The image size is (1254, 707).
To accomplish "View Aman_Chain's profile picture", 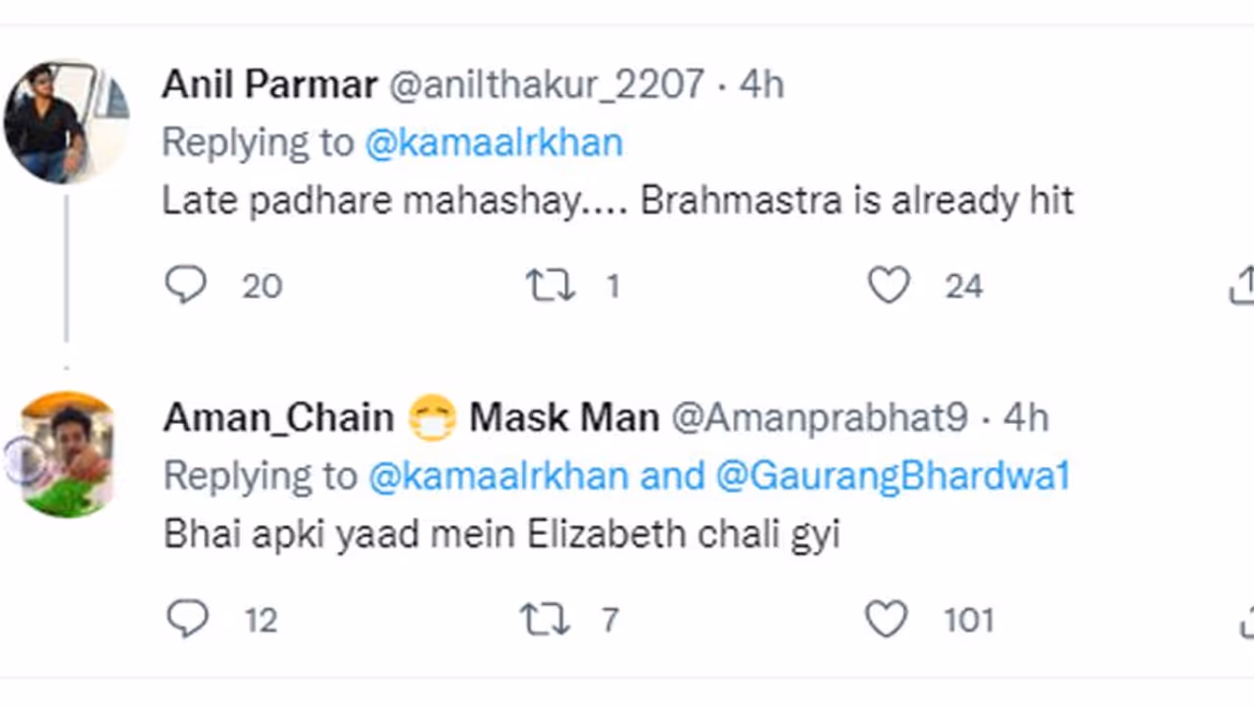I will [66, 454].
